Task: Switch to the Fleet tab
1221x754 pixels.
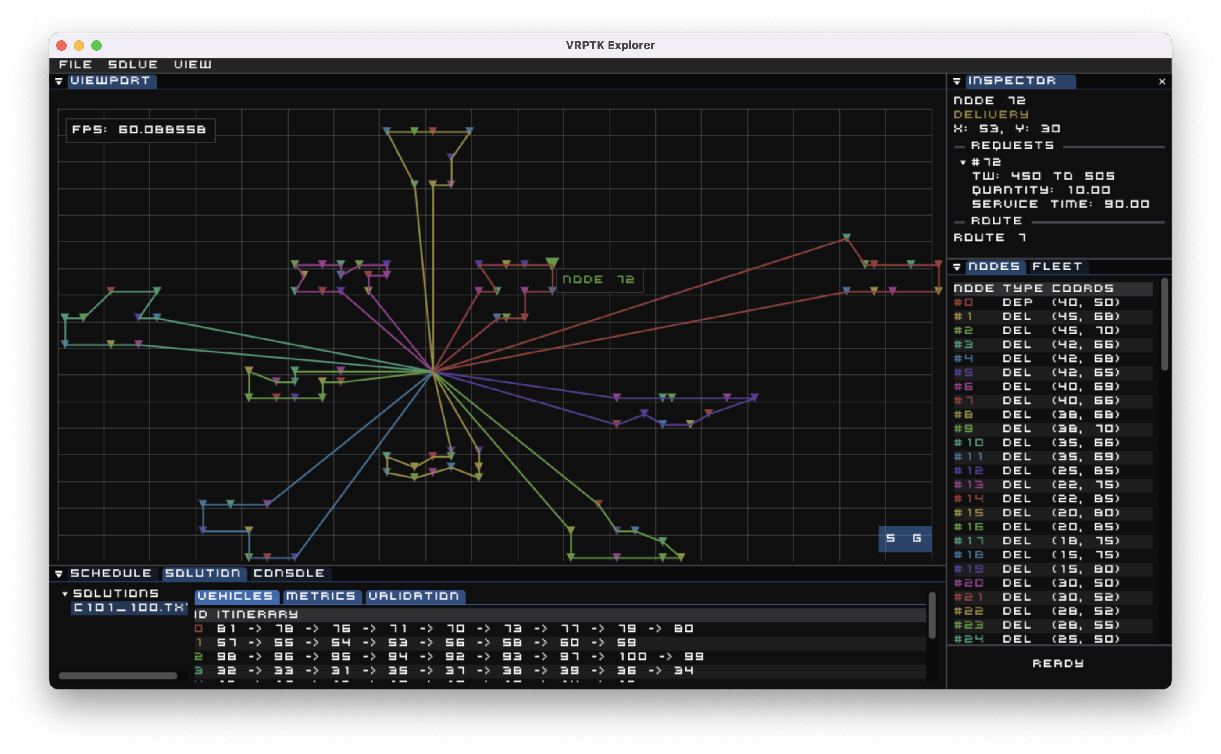Action: click(1057, 267)
